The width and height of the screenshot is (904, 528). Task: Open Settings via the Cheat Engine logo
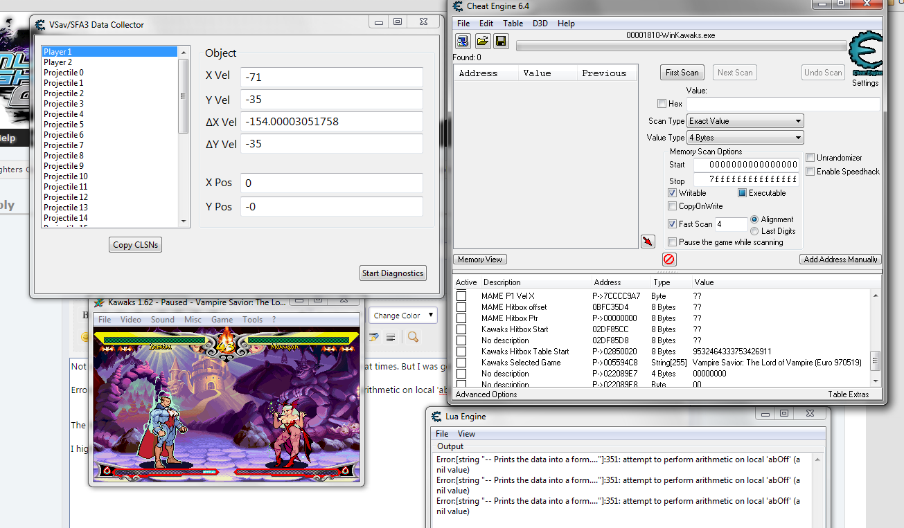pos(865,55)
